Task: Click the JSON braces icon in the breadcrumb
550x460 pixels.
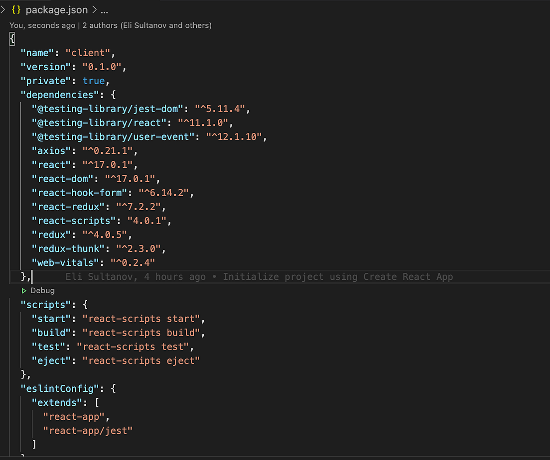Action: 15,9
